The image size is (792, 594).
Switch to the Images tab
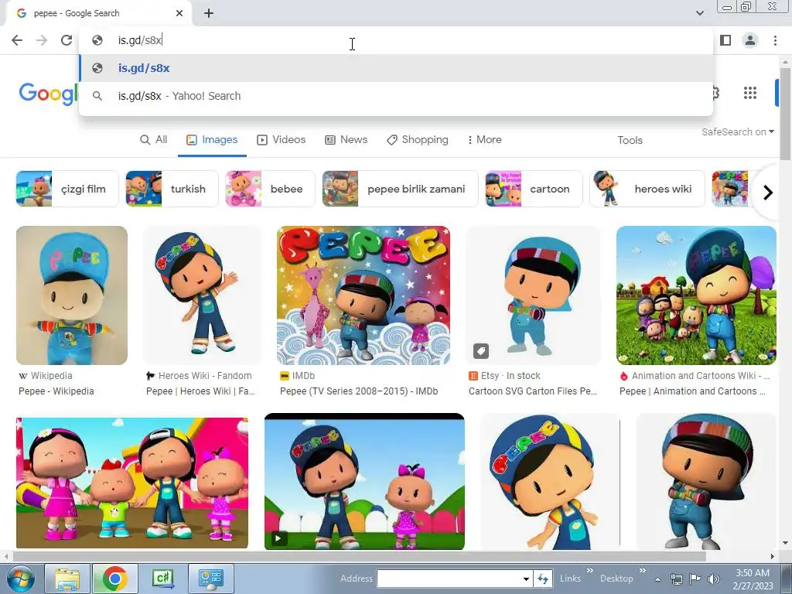(x=212, y=140)
